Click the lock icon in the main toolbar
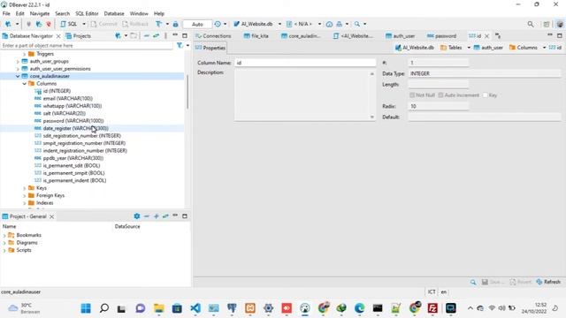The width and height of the screenshot is (566, 318). 175,24
